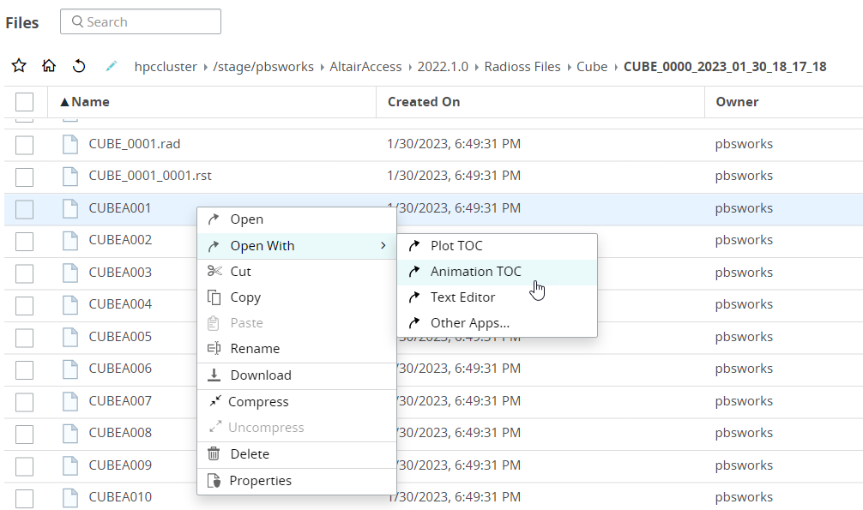Sort by the Name column arrow
Viewport: 863px width, 510px height.
click(64, 102)
